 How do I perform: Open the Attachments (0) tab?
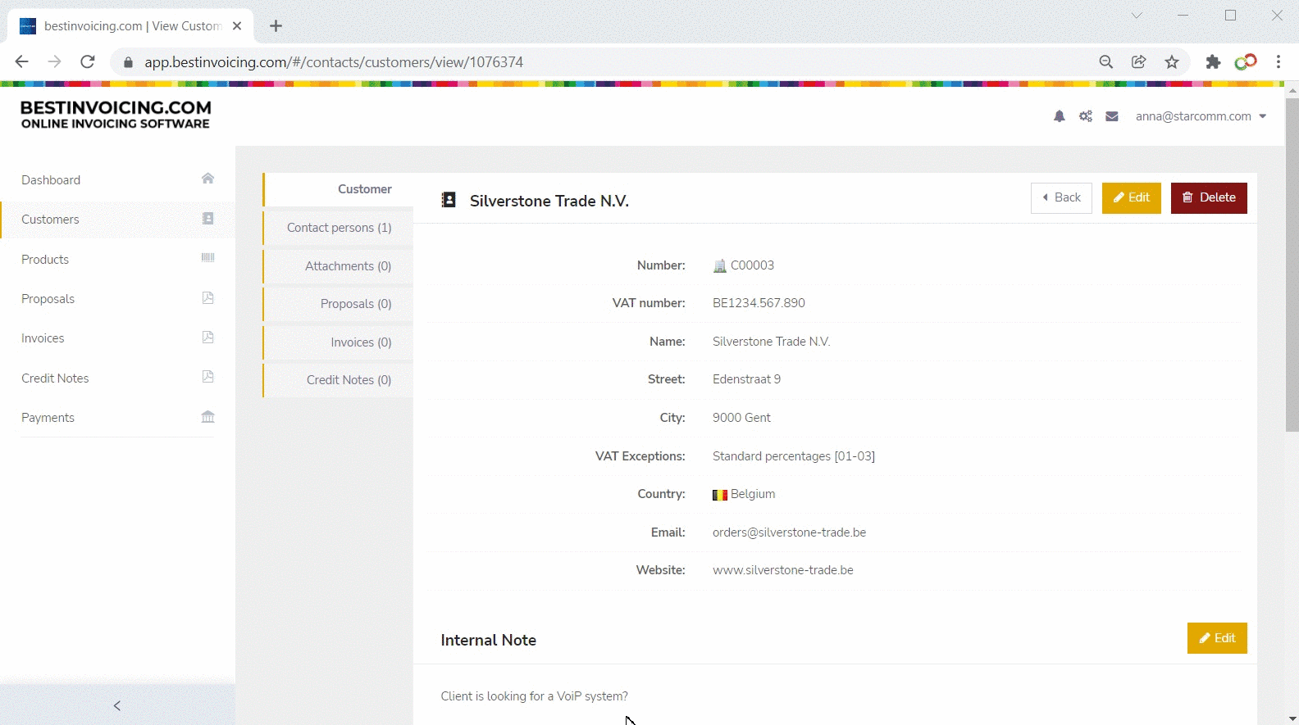348,266
